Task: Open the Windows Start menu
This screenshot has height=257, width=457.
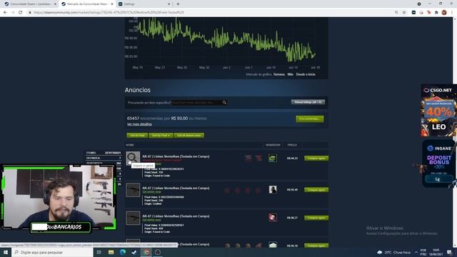Action: pyautogui.click(x=5, y=252)
